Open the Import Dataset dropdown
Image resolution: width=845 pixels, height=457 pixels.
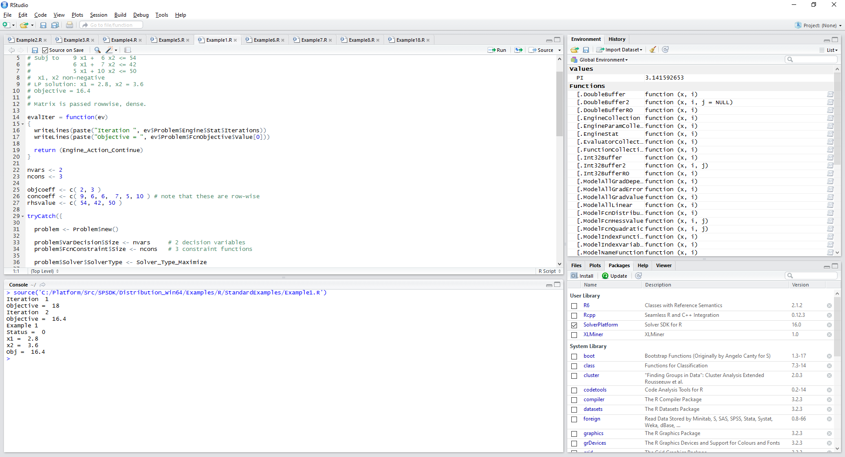(x=620, y=50)
